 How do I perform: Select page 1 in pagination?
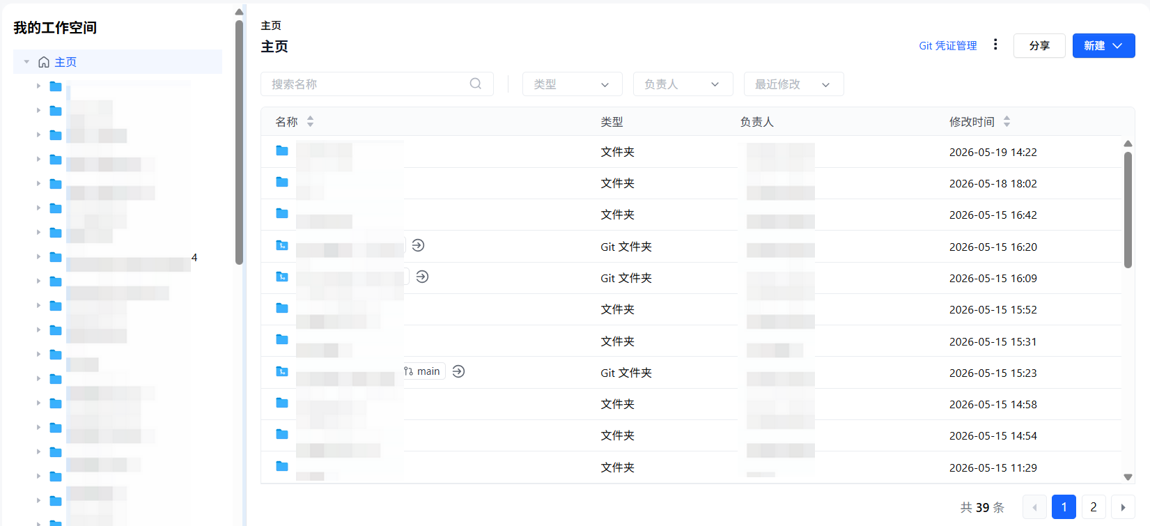pos(1064,507)
